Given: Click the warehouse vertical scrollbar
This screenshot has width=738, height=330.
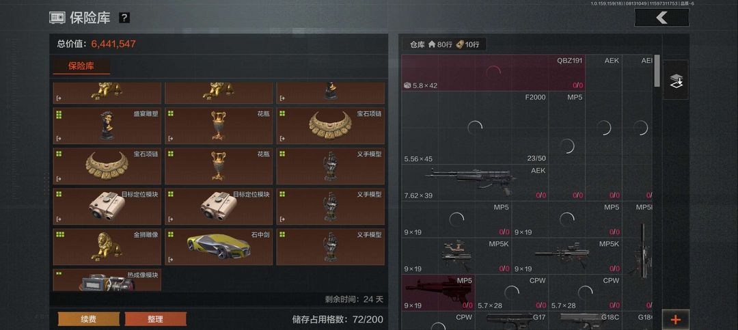Looking at the screenshot, I should click(657, 71).
